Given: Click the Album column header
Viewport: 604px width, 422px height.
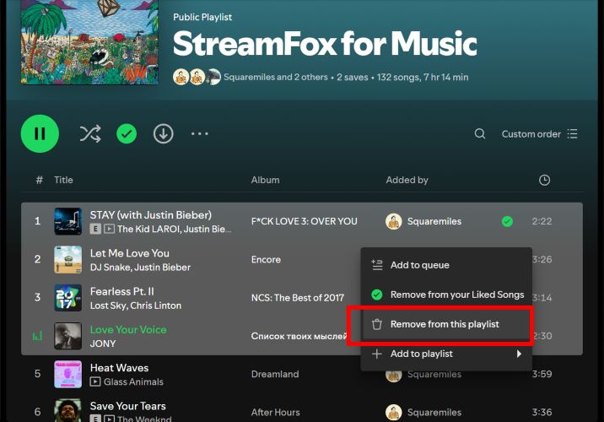Looking at the screenshot, I should pos(265,180).
